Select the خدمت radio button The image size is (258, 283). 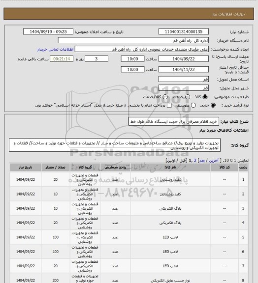pos(188,97)
